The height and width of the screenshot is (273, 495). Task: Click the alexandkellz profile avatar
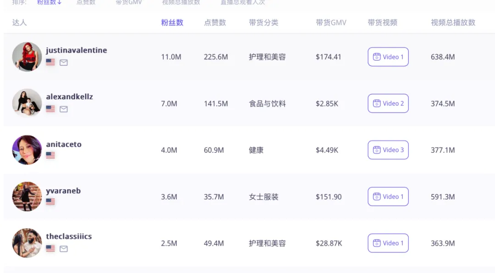(27, 103)
